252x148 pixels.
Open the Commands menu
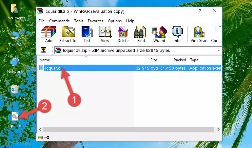tap(59, 21)
